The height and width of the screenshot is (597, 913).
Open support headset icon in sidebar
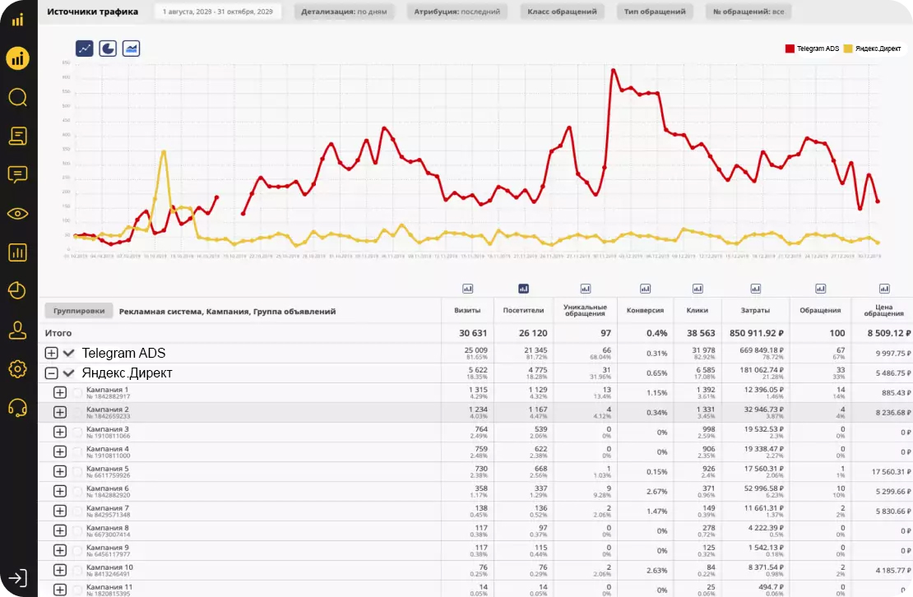click(17, 407)
